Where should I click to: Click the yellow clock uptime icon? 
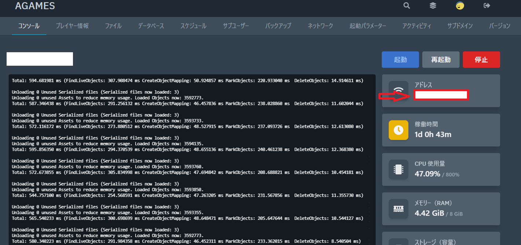coord(399,130)
